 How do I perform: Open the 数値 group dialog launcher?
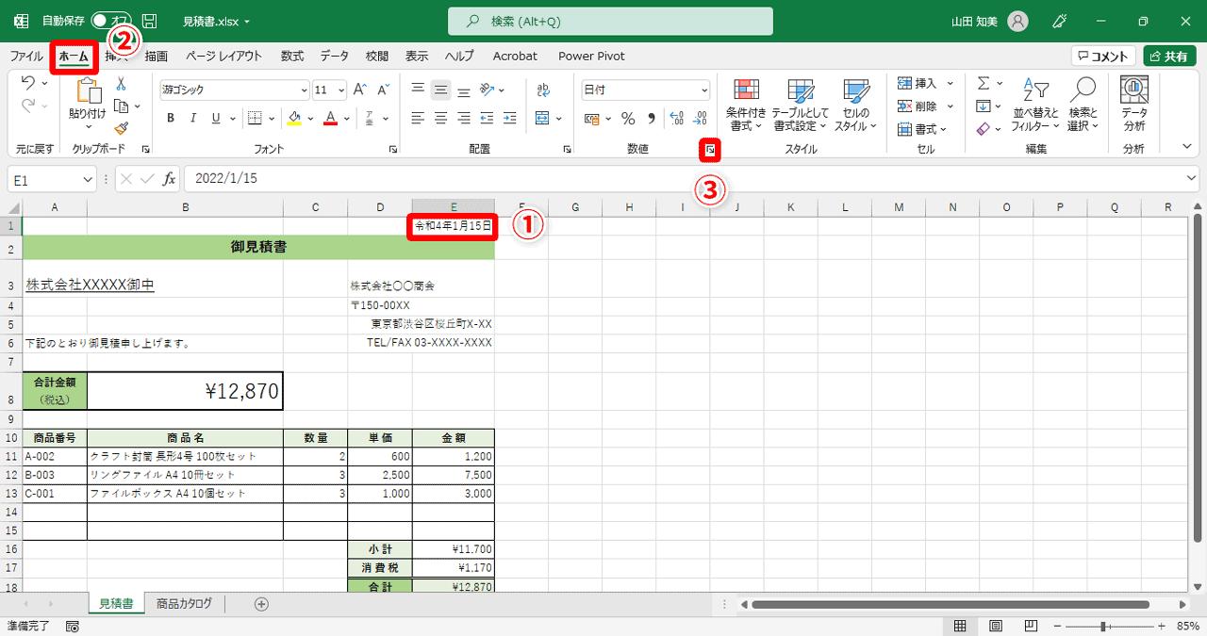710,149
